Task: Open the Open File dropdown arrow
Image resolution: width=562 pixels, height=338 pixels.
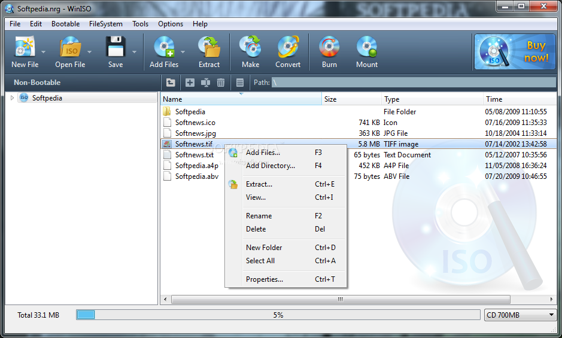Action: tap(89, 52)
